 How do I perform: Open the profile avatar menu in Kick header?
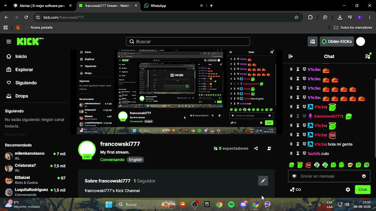[x=360, y=42]
